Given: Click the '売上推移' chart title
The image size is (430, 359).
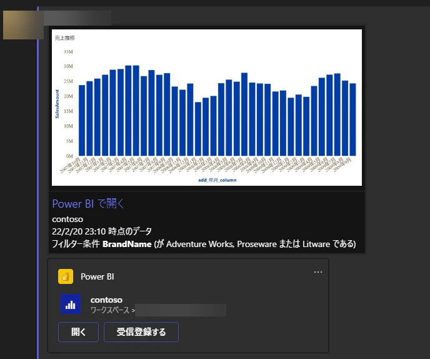Looking at the screenshot, I should pos(65,38).
